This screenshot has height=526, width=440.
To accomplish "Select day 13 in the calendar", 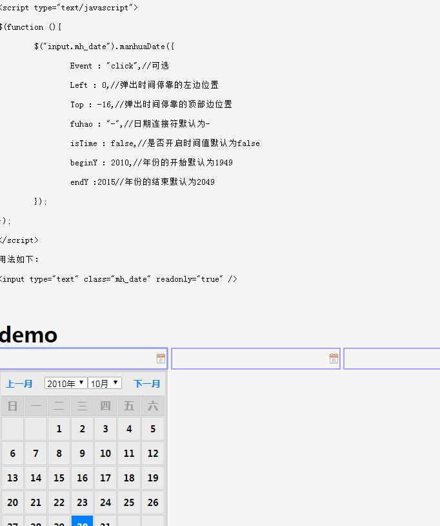I will [x=12, y=478].
